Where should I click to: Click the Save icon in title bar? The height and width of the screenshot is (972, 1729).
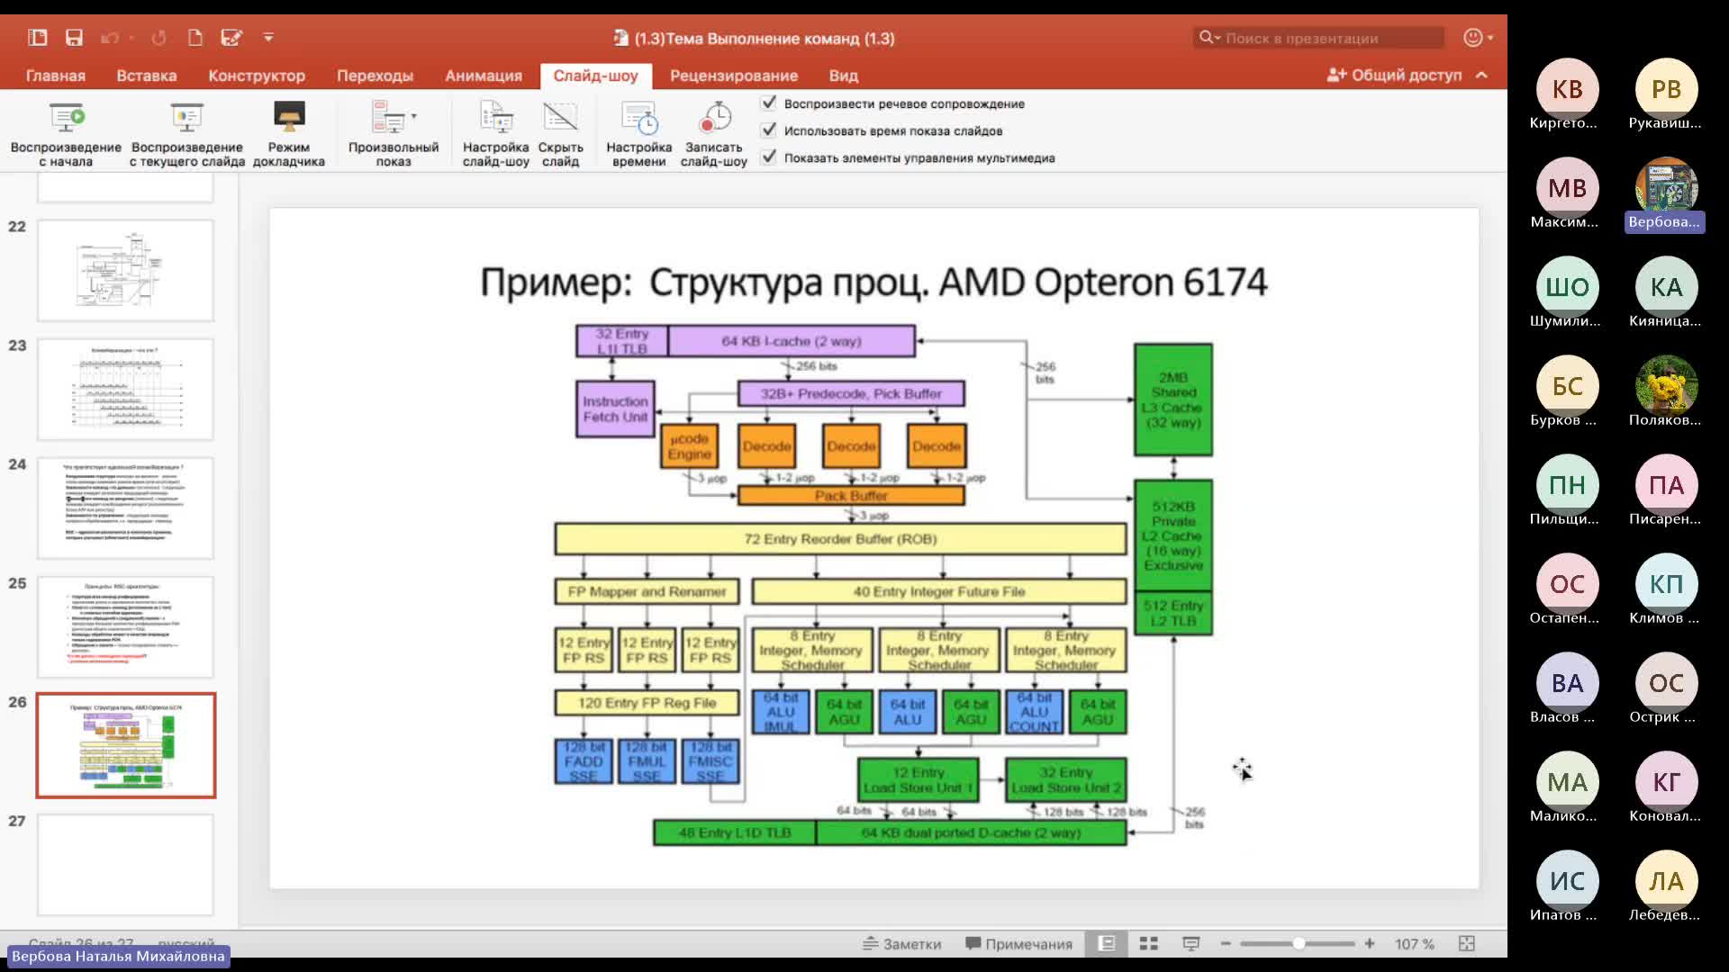(x=74, y=38)
